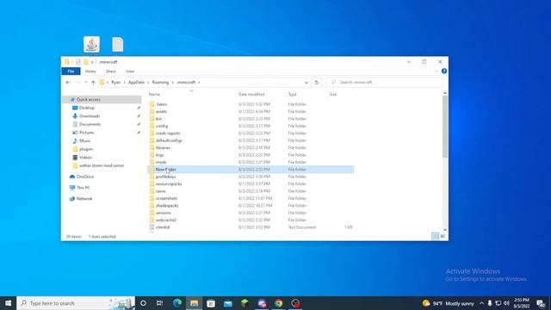551x310 pixels.
Task: Open Customize Quick Access Toolbar dropdown
Action: click(92, 62)
